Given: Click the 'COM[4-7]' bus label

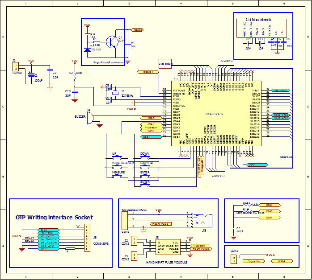Looking at the screenshot, I should coord(218,176).
